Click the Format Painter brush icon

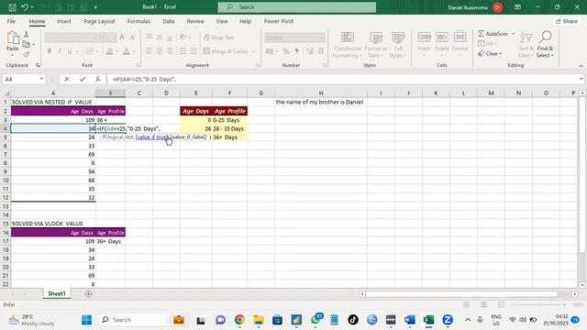click(x=27, y=55)
